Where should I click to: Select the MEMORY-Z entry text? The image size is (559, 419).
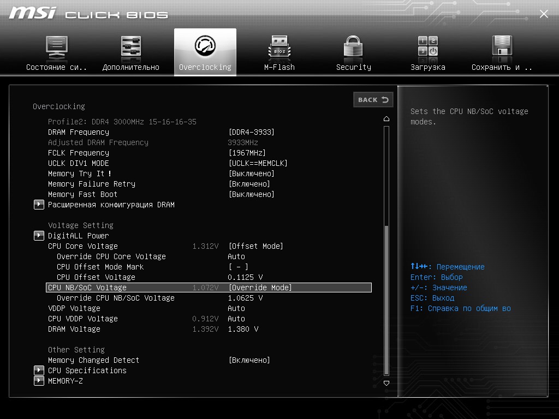point(66,381)
